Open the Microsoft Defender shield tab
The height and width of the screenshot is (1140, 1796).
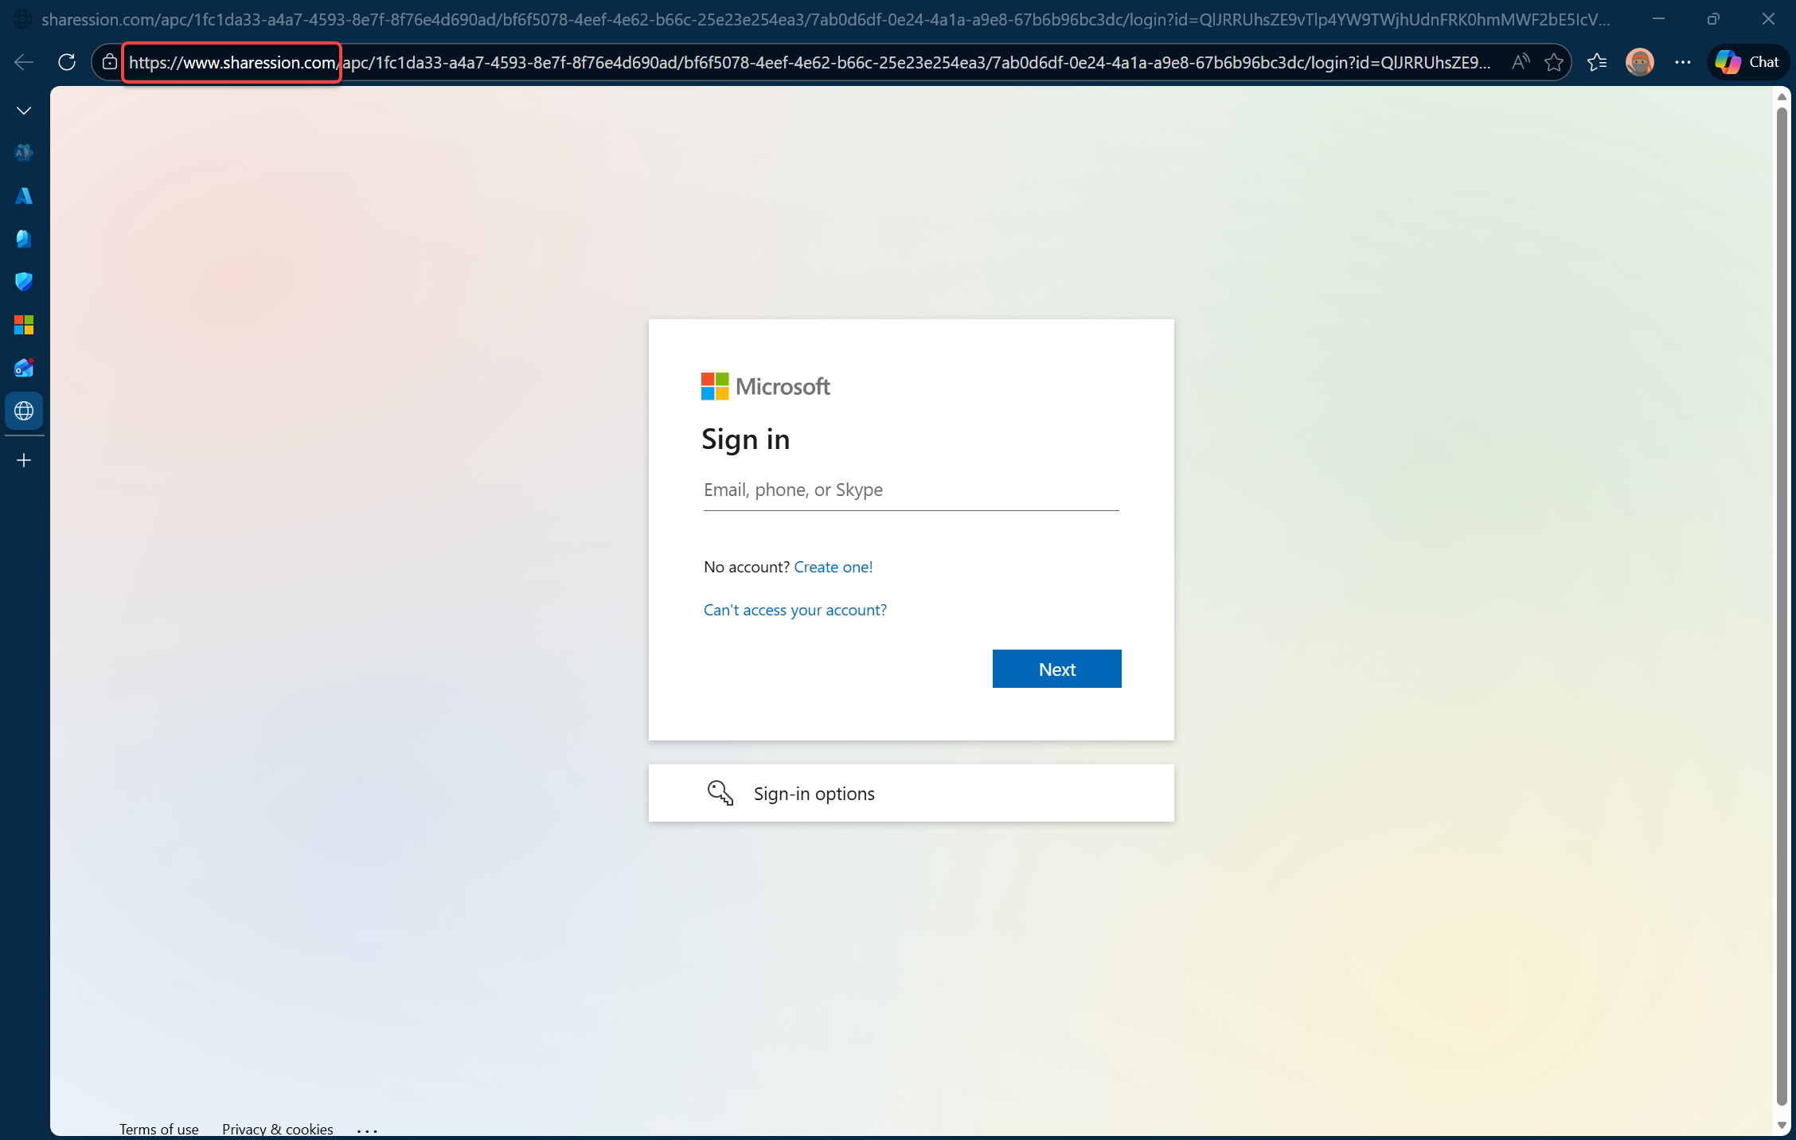(24, 282)
